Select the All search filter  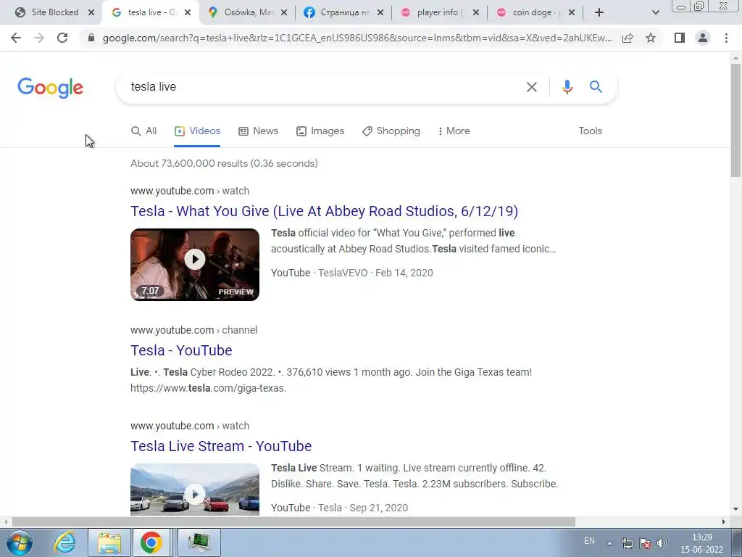[144, 131]
